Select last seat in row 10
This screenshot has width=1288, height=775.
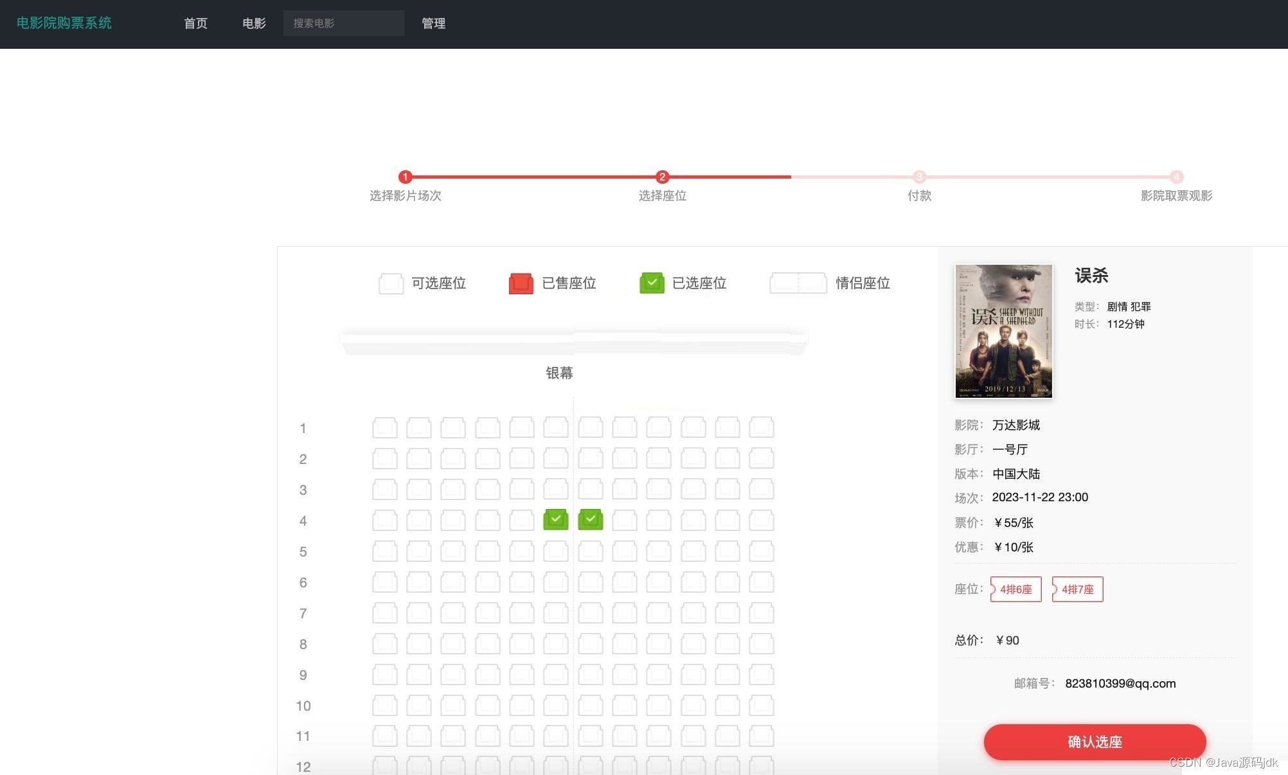(761, 705)
